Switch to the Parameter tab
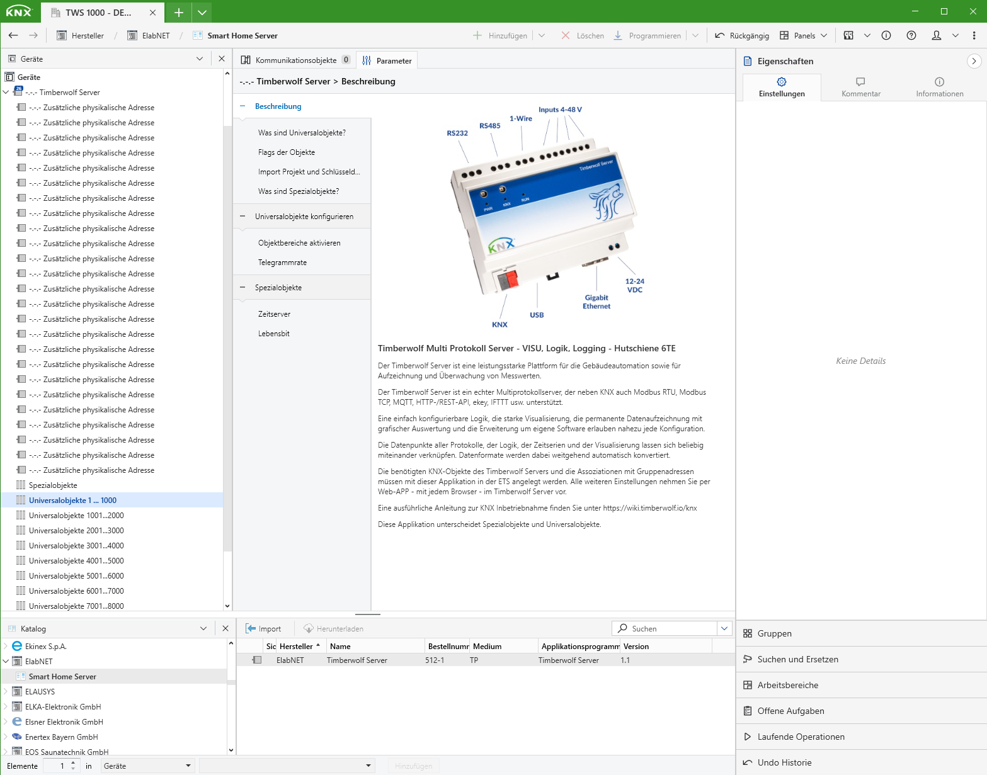The image size is (987, 775). 388,60
